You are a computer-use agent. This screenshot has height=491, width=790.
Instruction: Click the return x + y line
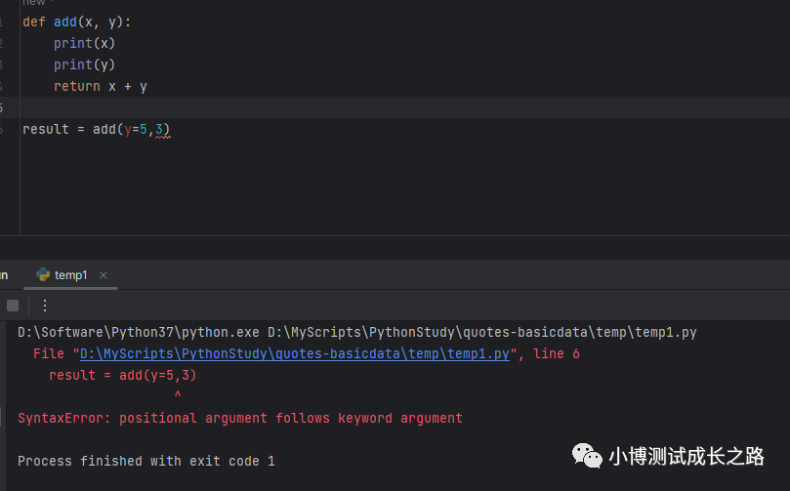[101, 86]
